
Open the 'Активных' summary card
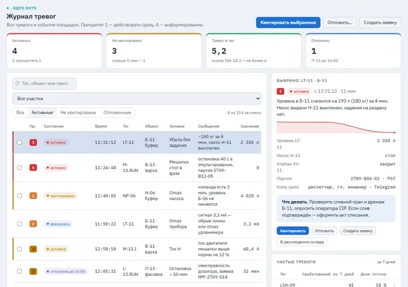tap(54, 50)
